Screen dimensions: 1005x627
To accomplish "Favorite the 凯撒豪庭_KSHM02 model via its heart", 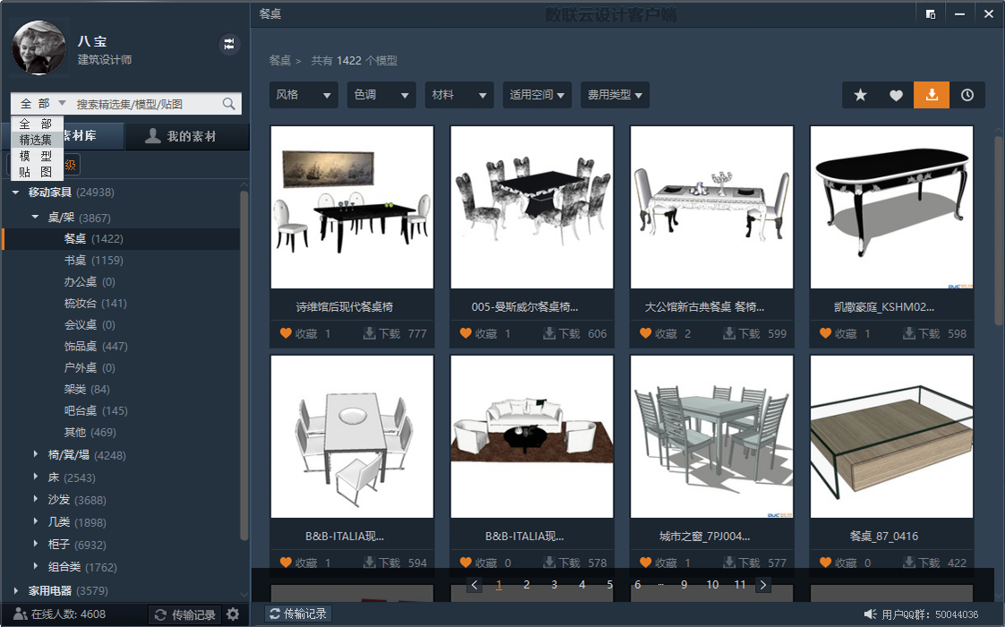I will coord(826,333).
